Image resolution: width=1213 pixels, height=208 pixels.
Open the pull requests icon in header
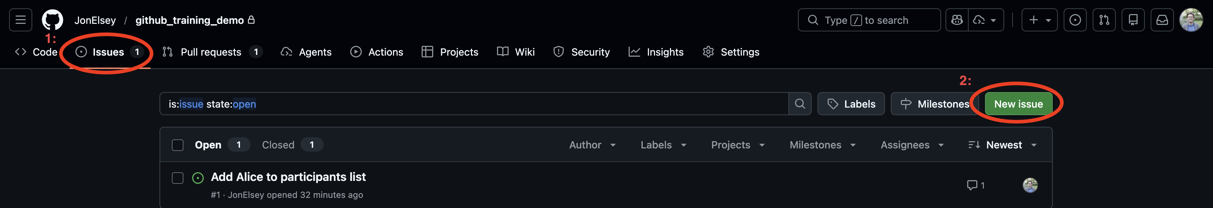pyautogui.click(x=1104, y=20)
